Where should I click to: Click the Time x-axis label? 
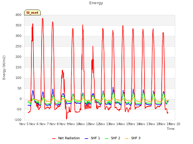(170, 129)
